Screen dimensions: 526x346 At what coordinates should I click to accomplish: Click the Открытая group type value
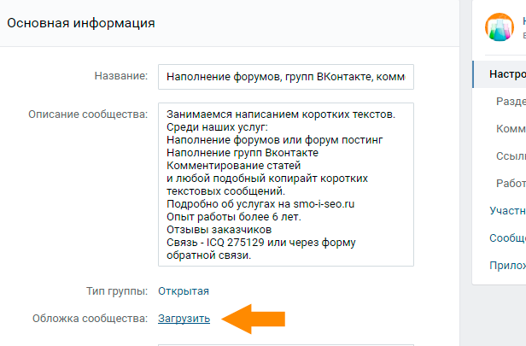click(x=184, y=290)
